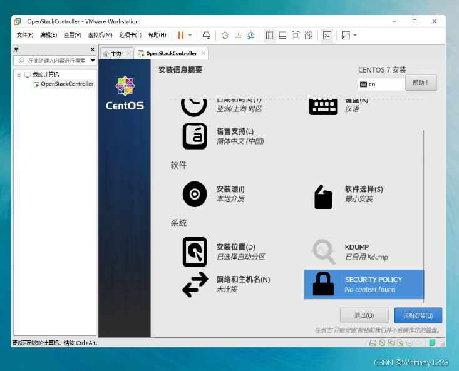Click the 最小安装 software selection text
Screen dimensions: 459x371
[359, 199]
